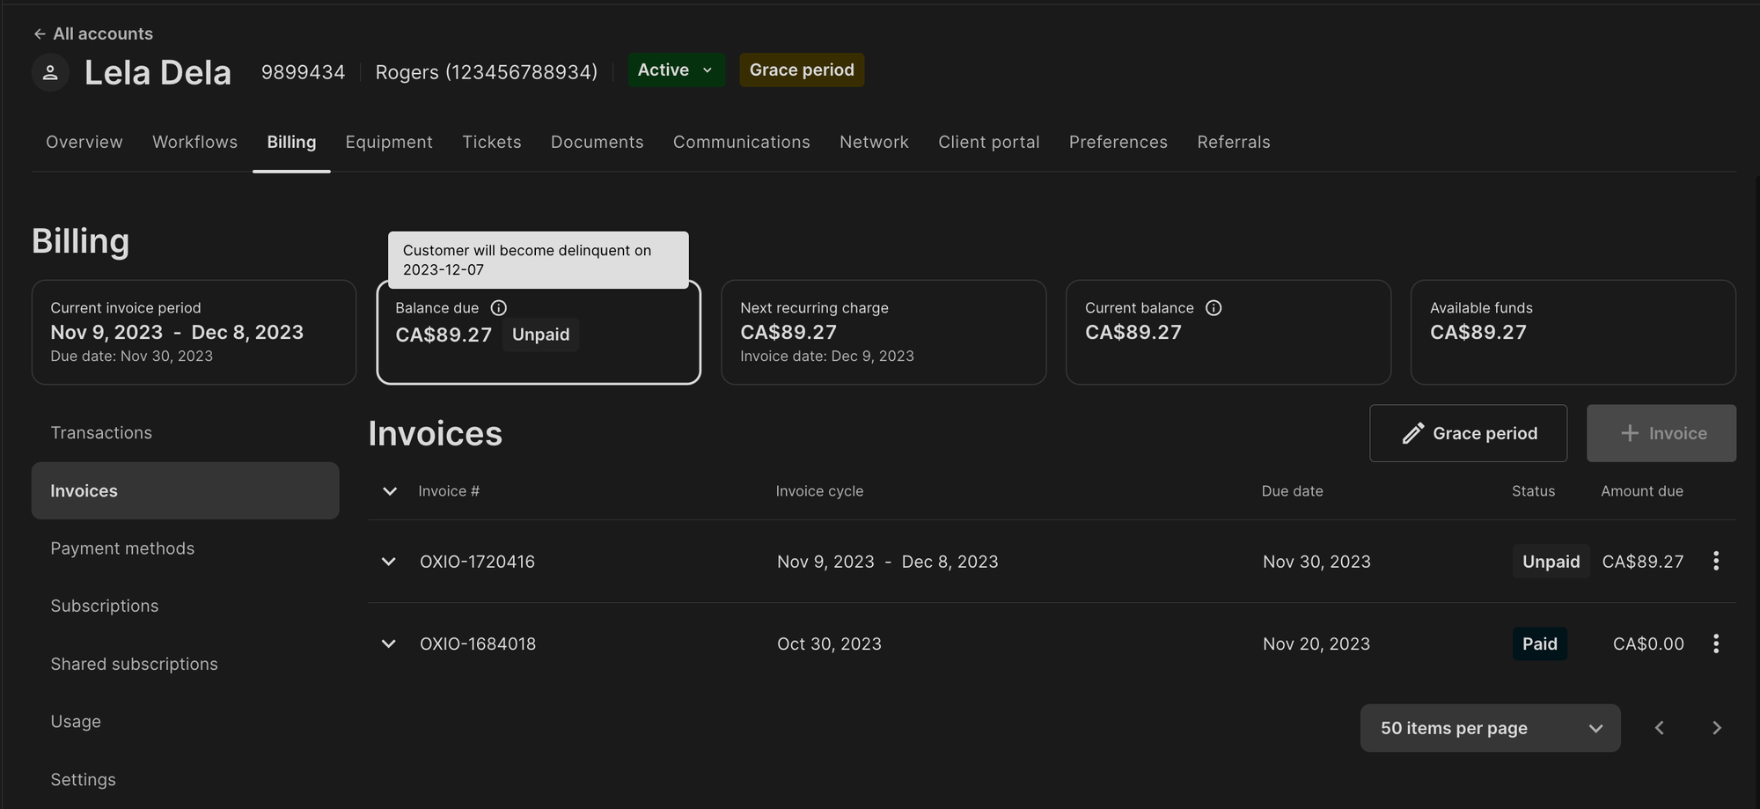
Task: Click the Unpaid badge in Balance due card
Action: click(x=540, y=335)
